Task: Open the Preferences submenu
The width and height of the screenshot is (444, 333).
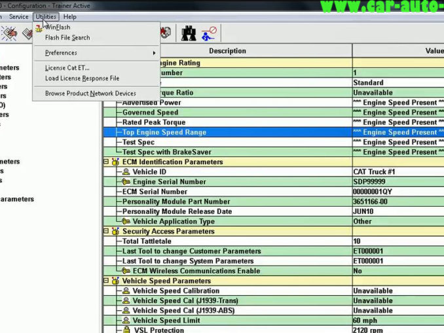Action: click(61, 53)
